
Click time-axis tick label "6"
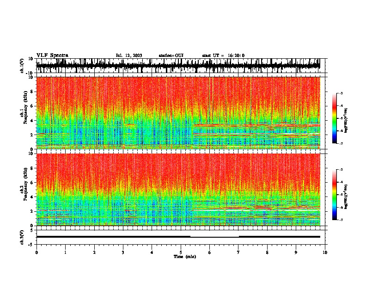tap(210, 252)
